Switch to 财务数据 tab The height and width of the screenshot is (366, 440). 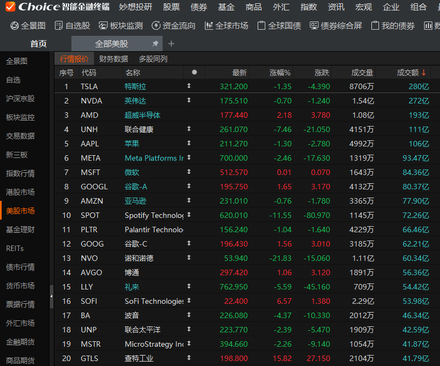[114, 59]
